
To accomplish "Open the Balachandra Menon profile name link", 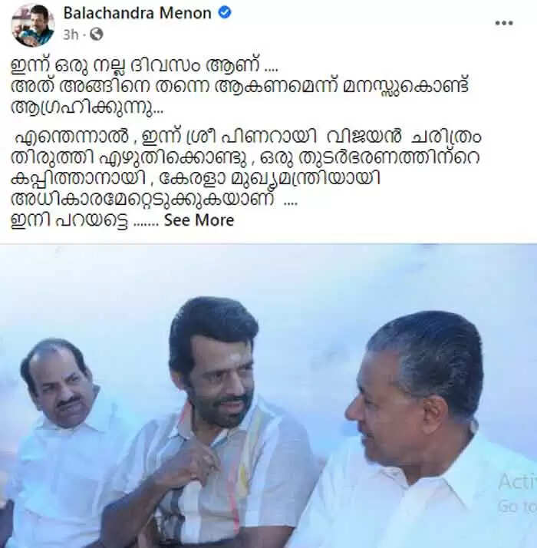I will (137, 13).
